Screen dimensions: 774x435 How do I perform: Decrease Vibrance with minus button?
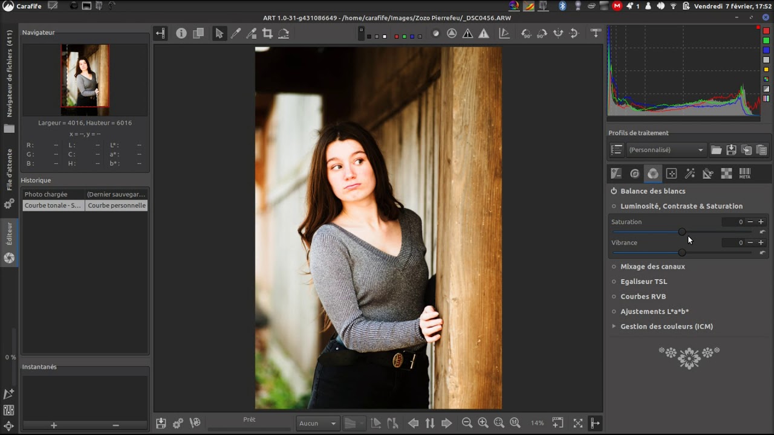pos(750,242)
